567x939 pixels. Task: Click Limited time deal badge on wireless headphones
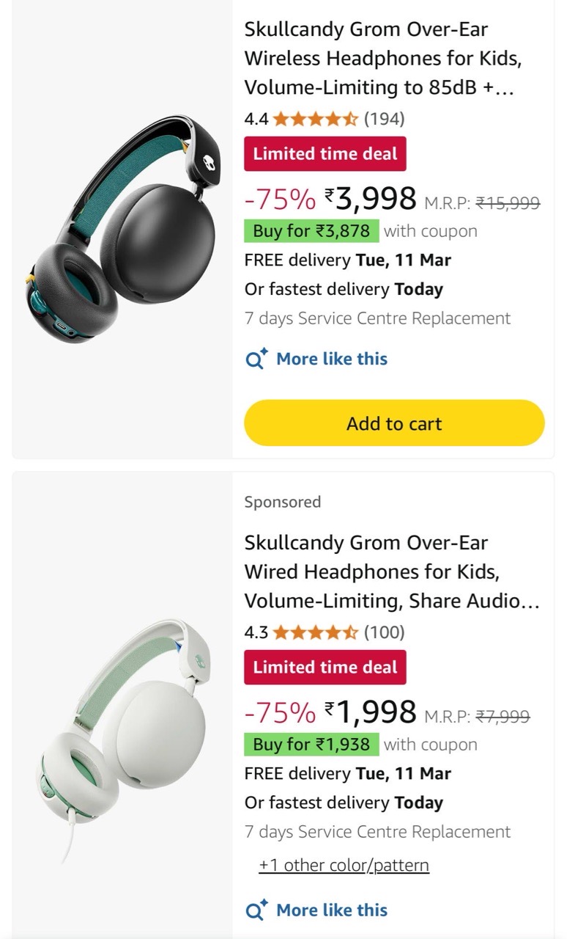[x=325, y=154]
